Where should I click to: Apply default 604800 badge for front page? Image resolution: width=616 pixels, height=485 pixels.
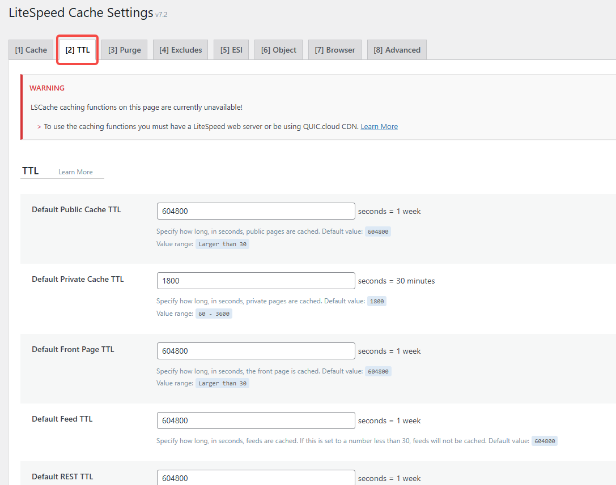pyautogui.click(x=378, y=372)
